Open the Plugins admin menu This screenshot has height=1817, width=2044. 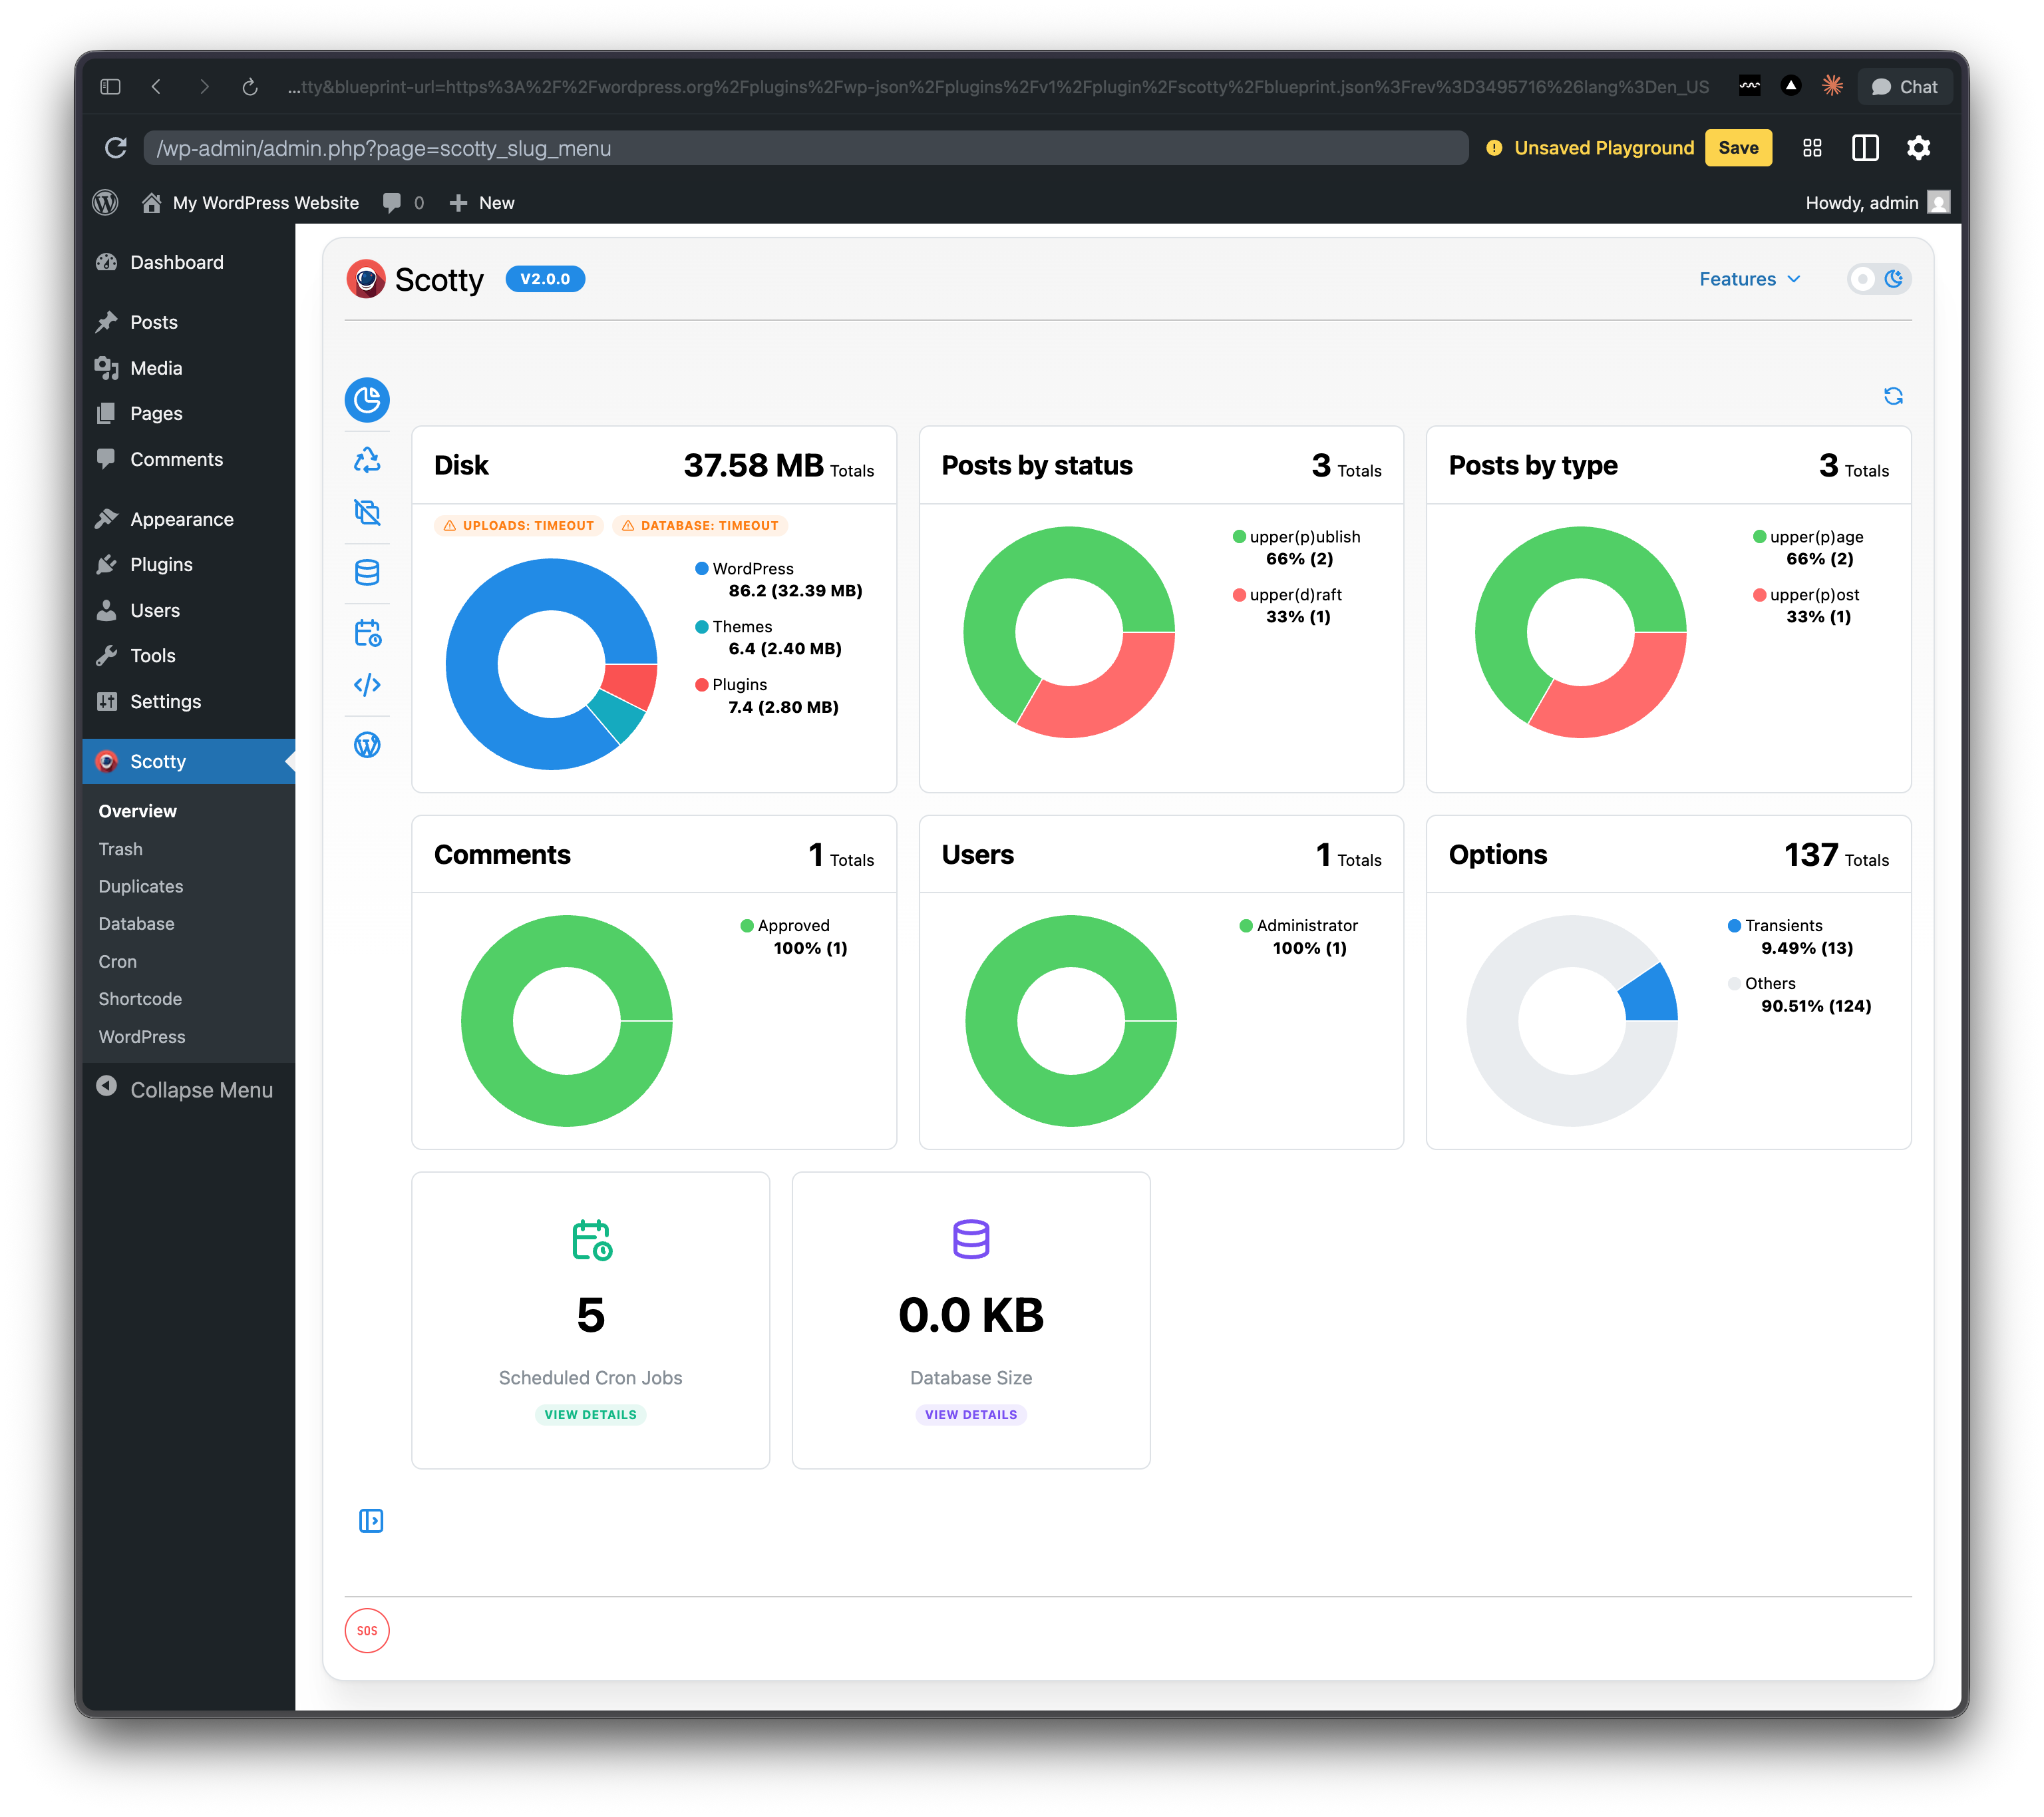click(161, 564)
